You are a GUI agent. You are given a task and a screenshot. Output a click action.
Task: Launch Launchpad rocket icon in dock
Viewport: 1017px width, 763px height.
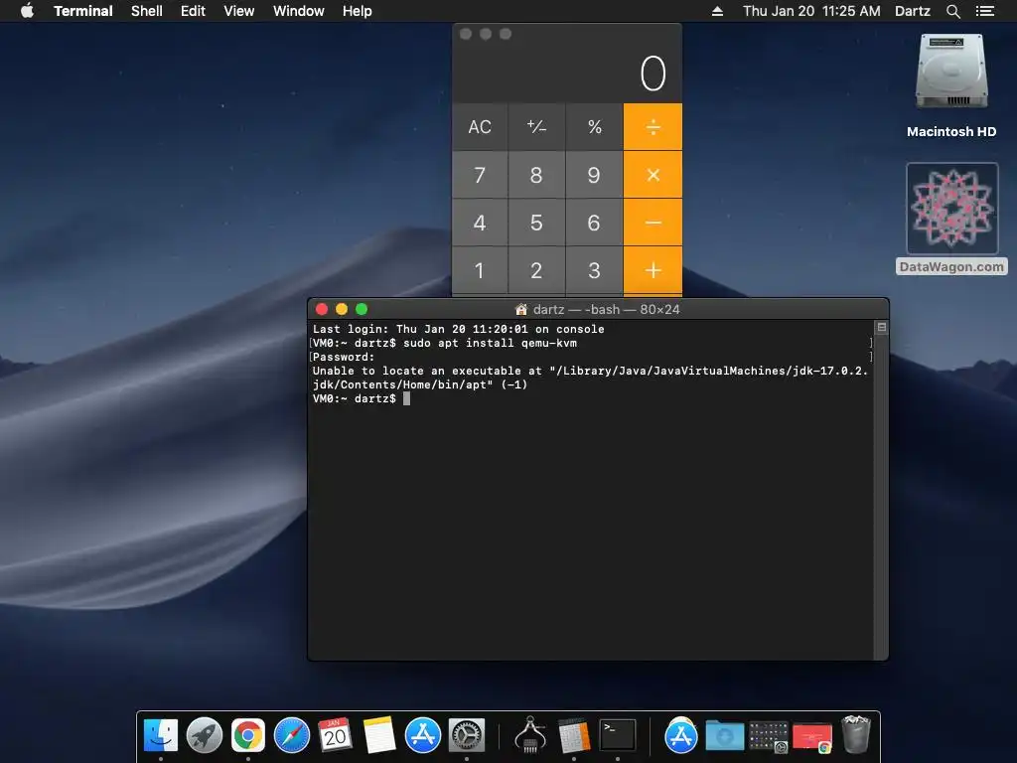(205, 736)
